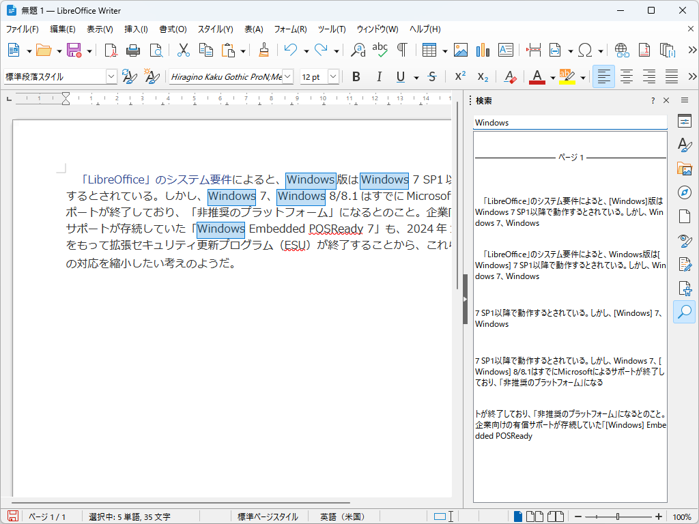
Task: Open the ツール(T) menu
Action: pos(332,29)
